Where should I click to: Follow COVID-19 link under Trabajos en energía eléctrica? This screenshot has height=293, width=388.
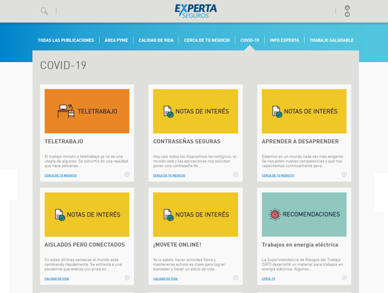click(268, 279)
